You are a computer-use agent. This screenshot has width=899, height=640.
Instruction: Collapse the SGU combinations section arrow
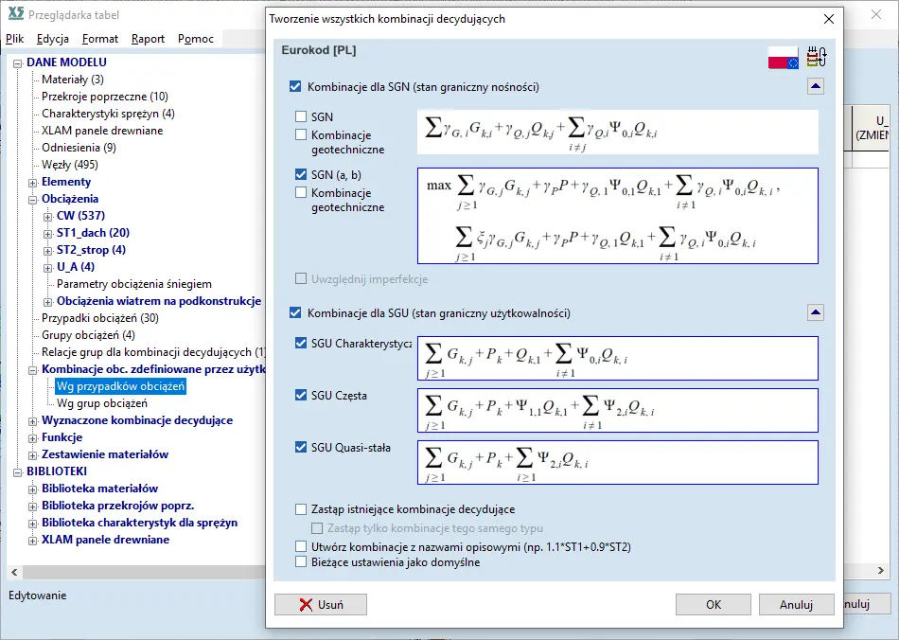click(815, 312)
